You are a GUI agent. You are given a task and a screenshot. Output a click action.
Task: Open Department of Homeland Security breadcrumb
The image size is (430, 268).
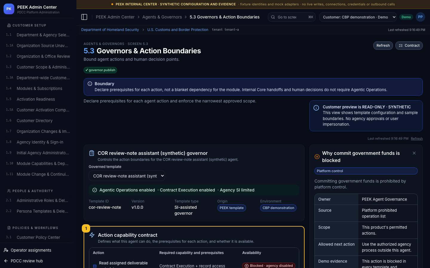(110, 30)
